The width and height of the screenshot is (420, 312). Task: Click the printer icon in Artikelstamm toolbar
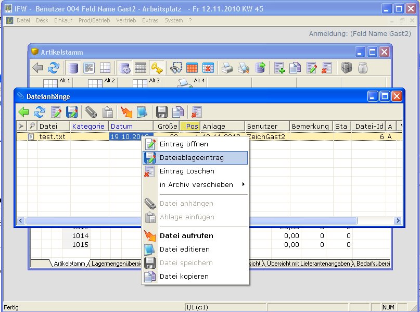(227, 68)
